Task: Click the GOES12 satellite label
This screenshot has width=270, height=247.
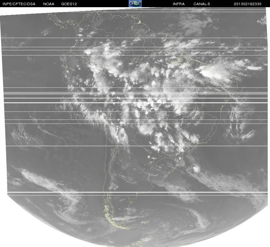Action: point(69,4)
